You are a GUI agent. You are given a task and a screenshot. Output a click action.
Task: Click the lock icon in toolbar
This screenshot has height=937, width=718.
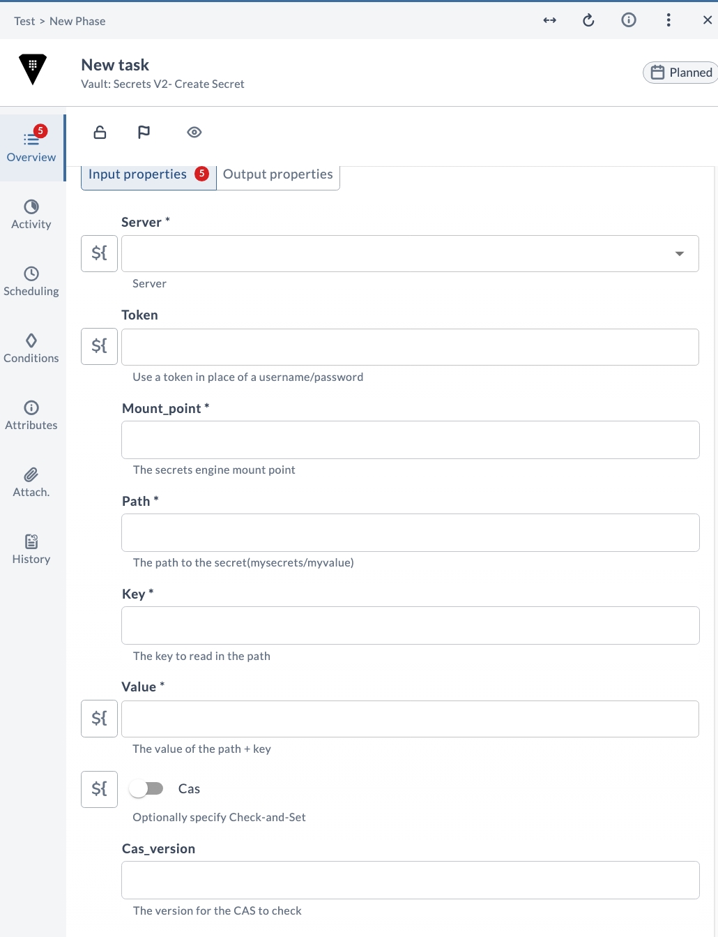[100, 132]
